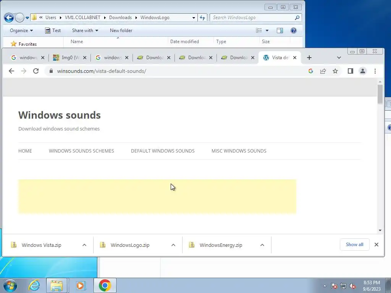Image resolution: width=391 pixels, height=293 pixels.
Task: Share this page using the share icon
Action: click(323, 71)
